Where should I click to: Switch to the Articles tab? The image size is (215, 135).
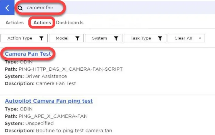15,22
